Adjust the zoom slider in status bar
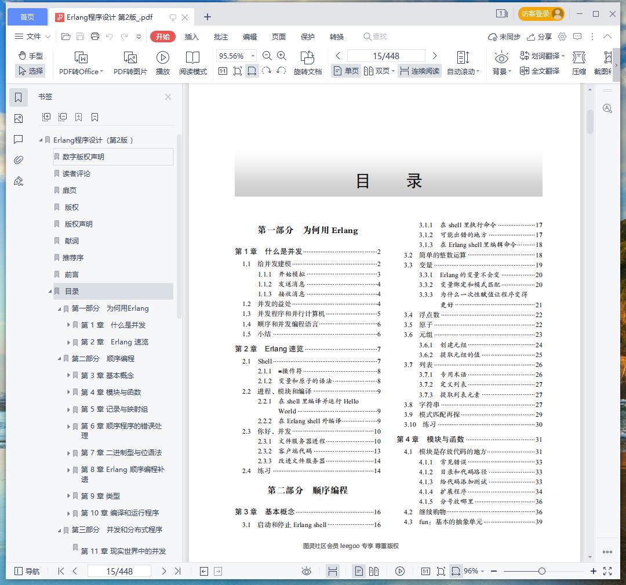Screen dimensions: 626x585 pos(542,571)
